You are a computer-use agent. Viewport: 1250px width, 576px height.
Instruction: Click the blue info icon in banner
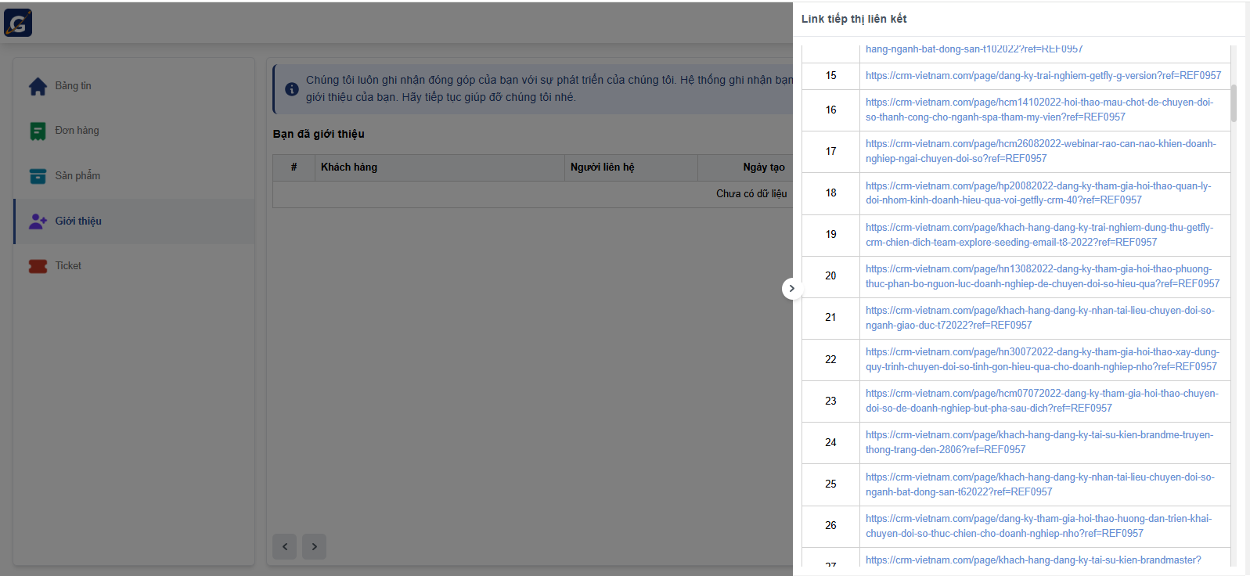tap(291, 89)
